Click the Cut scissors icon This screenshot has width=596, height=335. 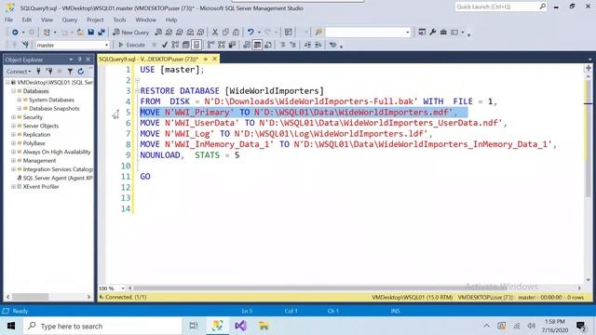click(215, 33)
